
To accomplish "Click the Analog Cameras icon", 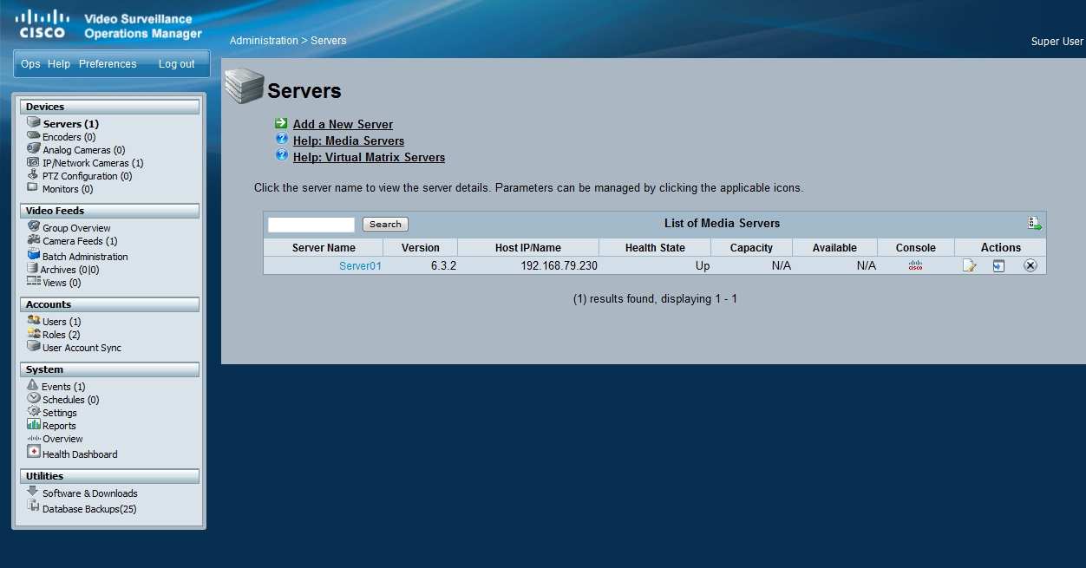I will pos(34,148).
